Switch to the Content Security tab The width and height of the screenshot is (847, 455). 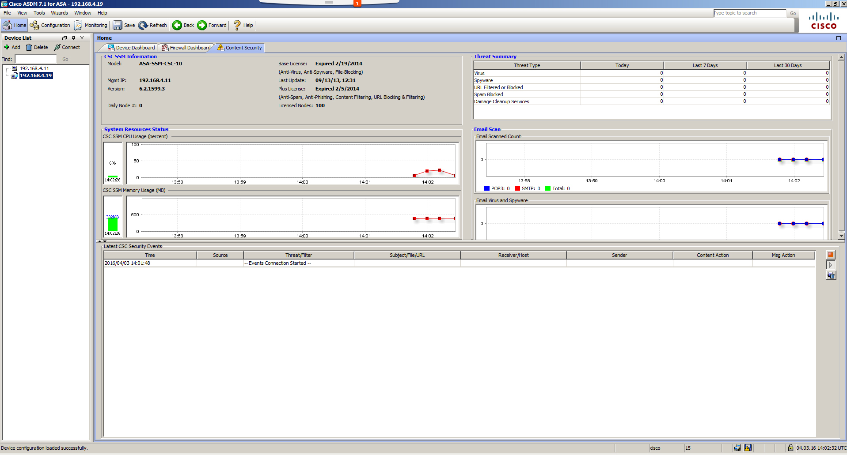pyautogui.click(x=240, y=48)
